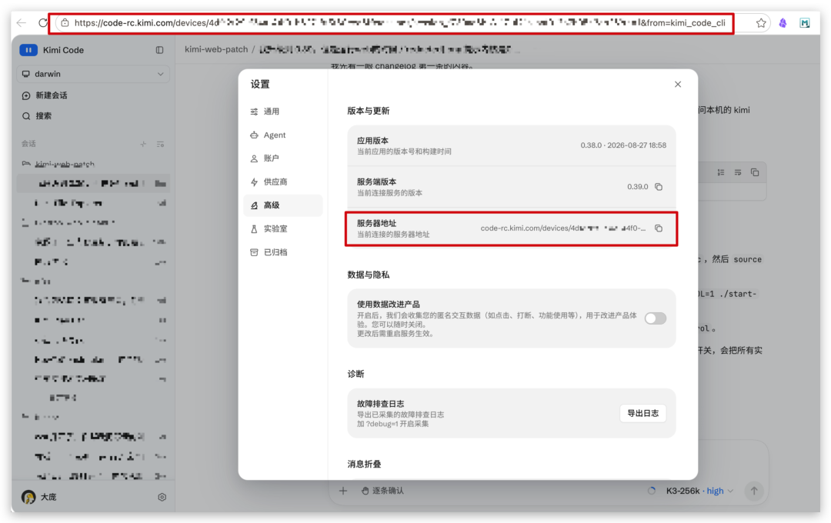The image size is (831, 523).
Task: Click the site info lock icon in address bar
Action: click(65, 23)
